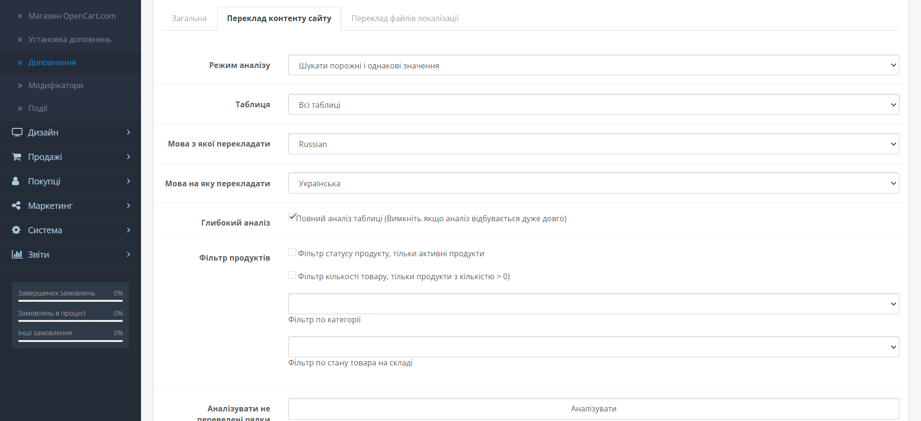Open the Мова з якої перекладати dropdown

(x=593, y=144)
